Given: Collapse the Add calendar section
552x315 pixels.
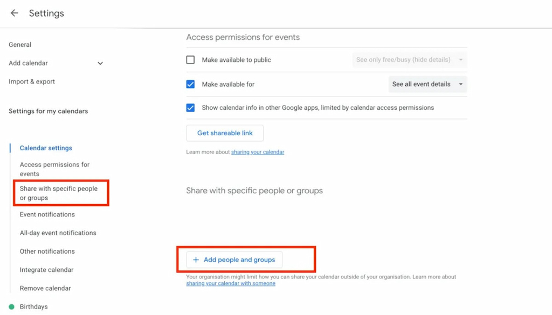Looking at the screenshot, I should pyautogui.click(x=100, y=63).
